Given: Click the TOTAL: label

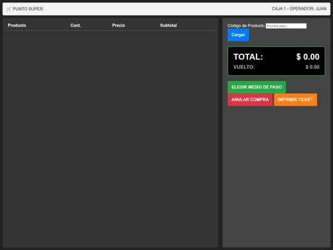Looking at the screenshot, I should pyautogui.click(x=248, y=57).
